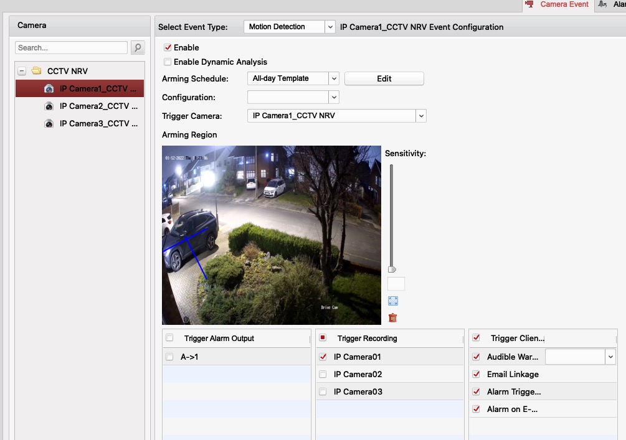Click the IP Camera3 camera icon

(x=49, y=124)
